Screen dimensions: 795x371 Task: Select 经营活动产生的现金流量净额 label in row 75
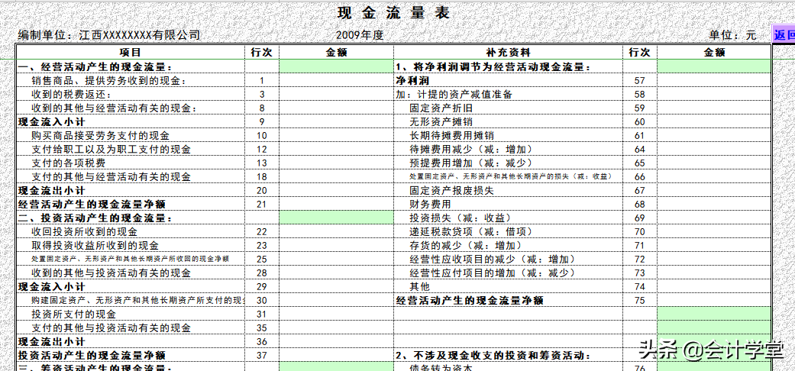470,301
